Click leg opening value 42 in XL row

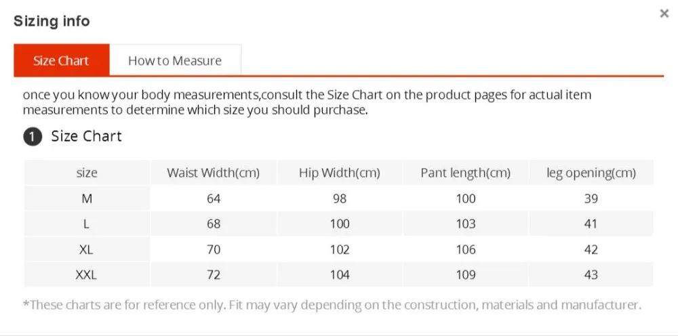[x=591, y=249]
